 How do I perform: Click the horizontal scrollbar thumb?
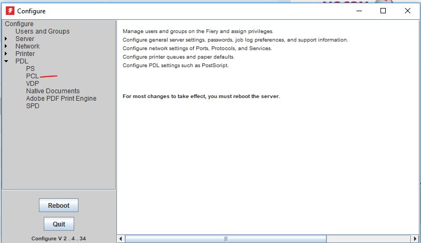(225, 239)
